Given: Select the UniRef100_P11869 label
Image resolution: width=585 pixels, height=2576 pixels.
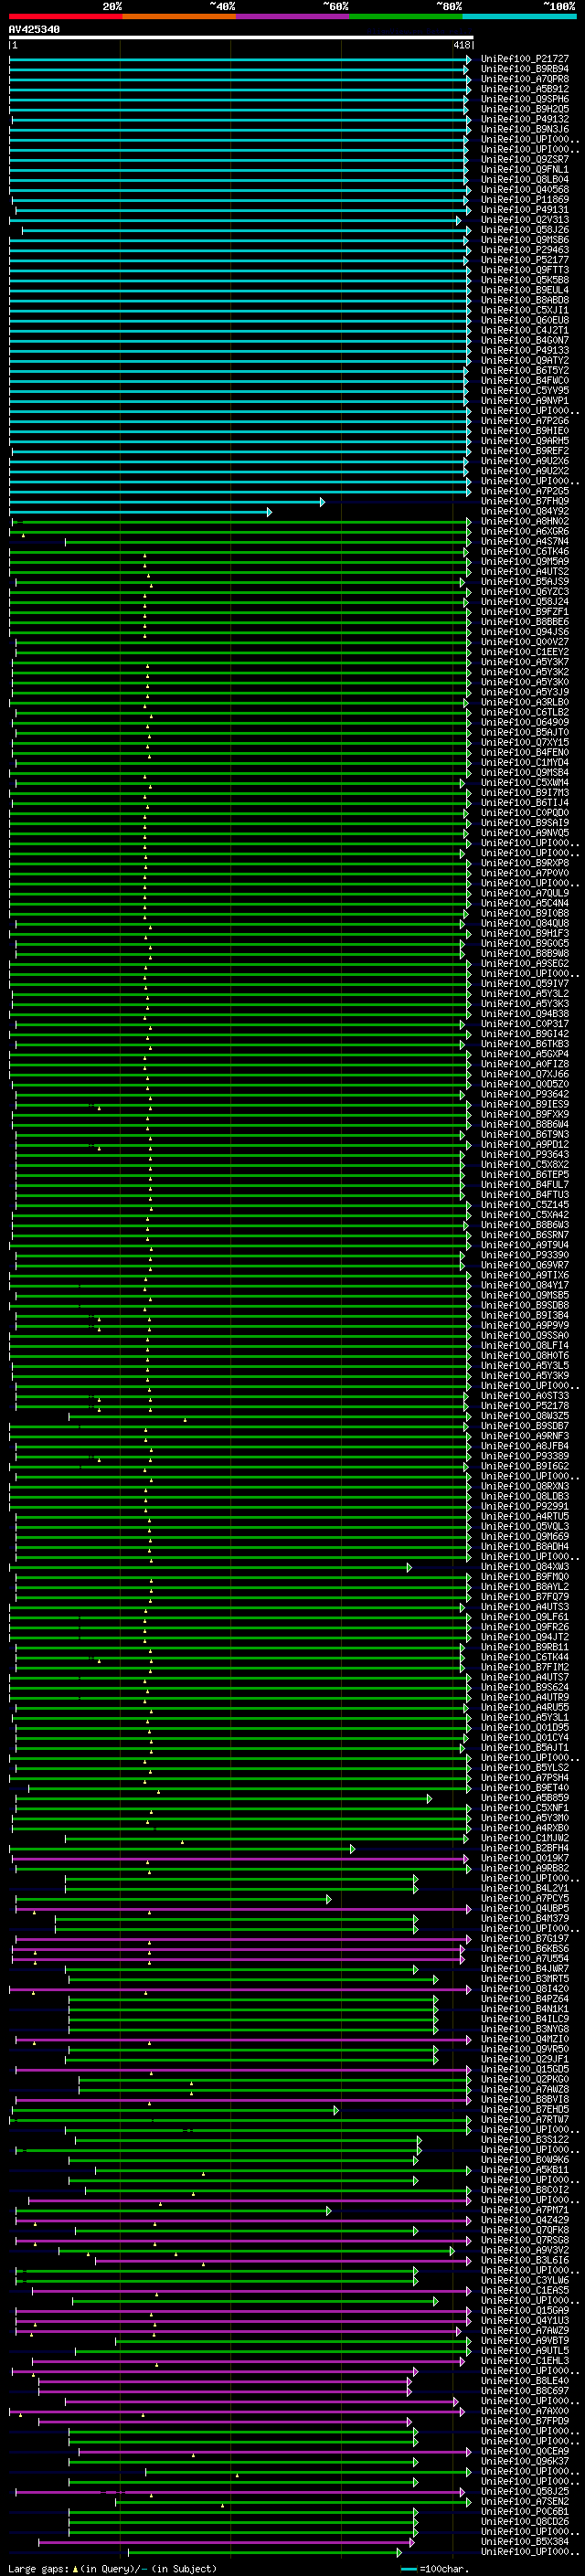Looking at the screenshot, I should click(x=524, y=199).
